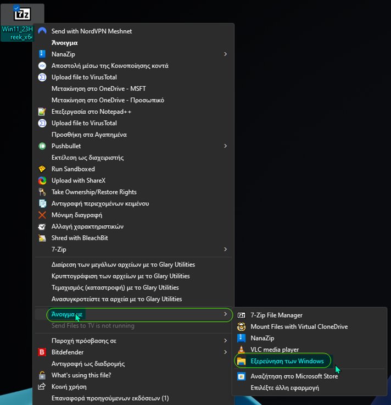Click the NordVPN Meshnet icon
The height and width of the screenshot is (405, 391).
42,31
